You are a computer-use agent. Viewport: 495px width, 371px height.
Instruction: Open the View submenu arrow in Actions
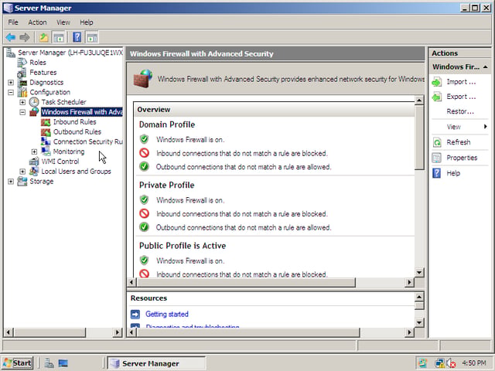485,127
